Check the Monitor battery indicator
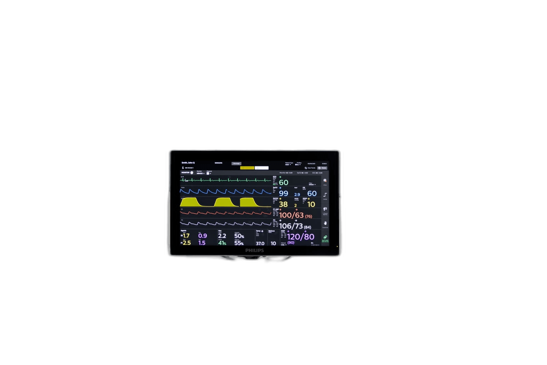The width and height of the screenshot is (547, 365). tap(288, 173)
